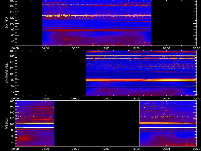Click the PALEHUA axis title
This screenshot has height=151, width=201.
coord(7,123)
